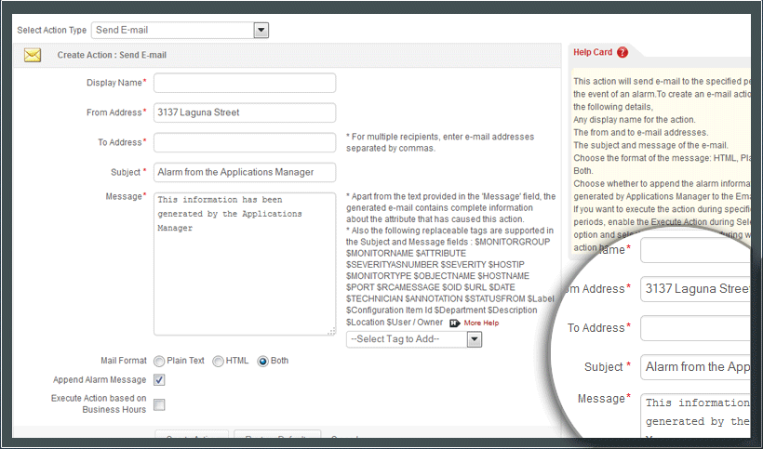
Task: Open the Select Action Type dropdown
Action: (x=180, y=30)
